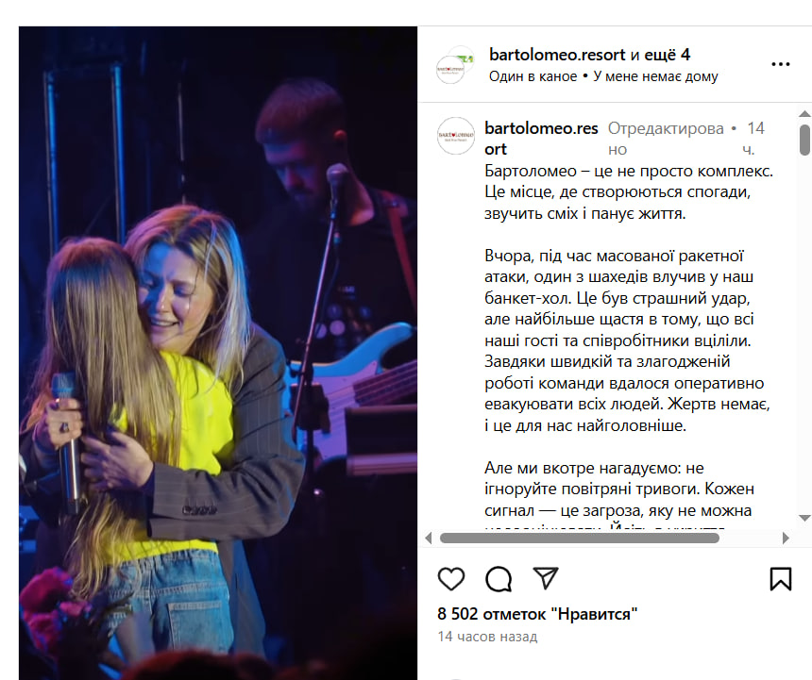This screenshot has height=680, width=812.
Task: Click the vertical scrollbar thumb of caption
Action: pos(804,140)
